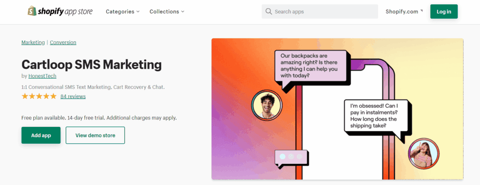Click the five-star rating icons
Image resolution: width=480 pixels, height=185 pixels.
click(39, 96)
